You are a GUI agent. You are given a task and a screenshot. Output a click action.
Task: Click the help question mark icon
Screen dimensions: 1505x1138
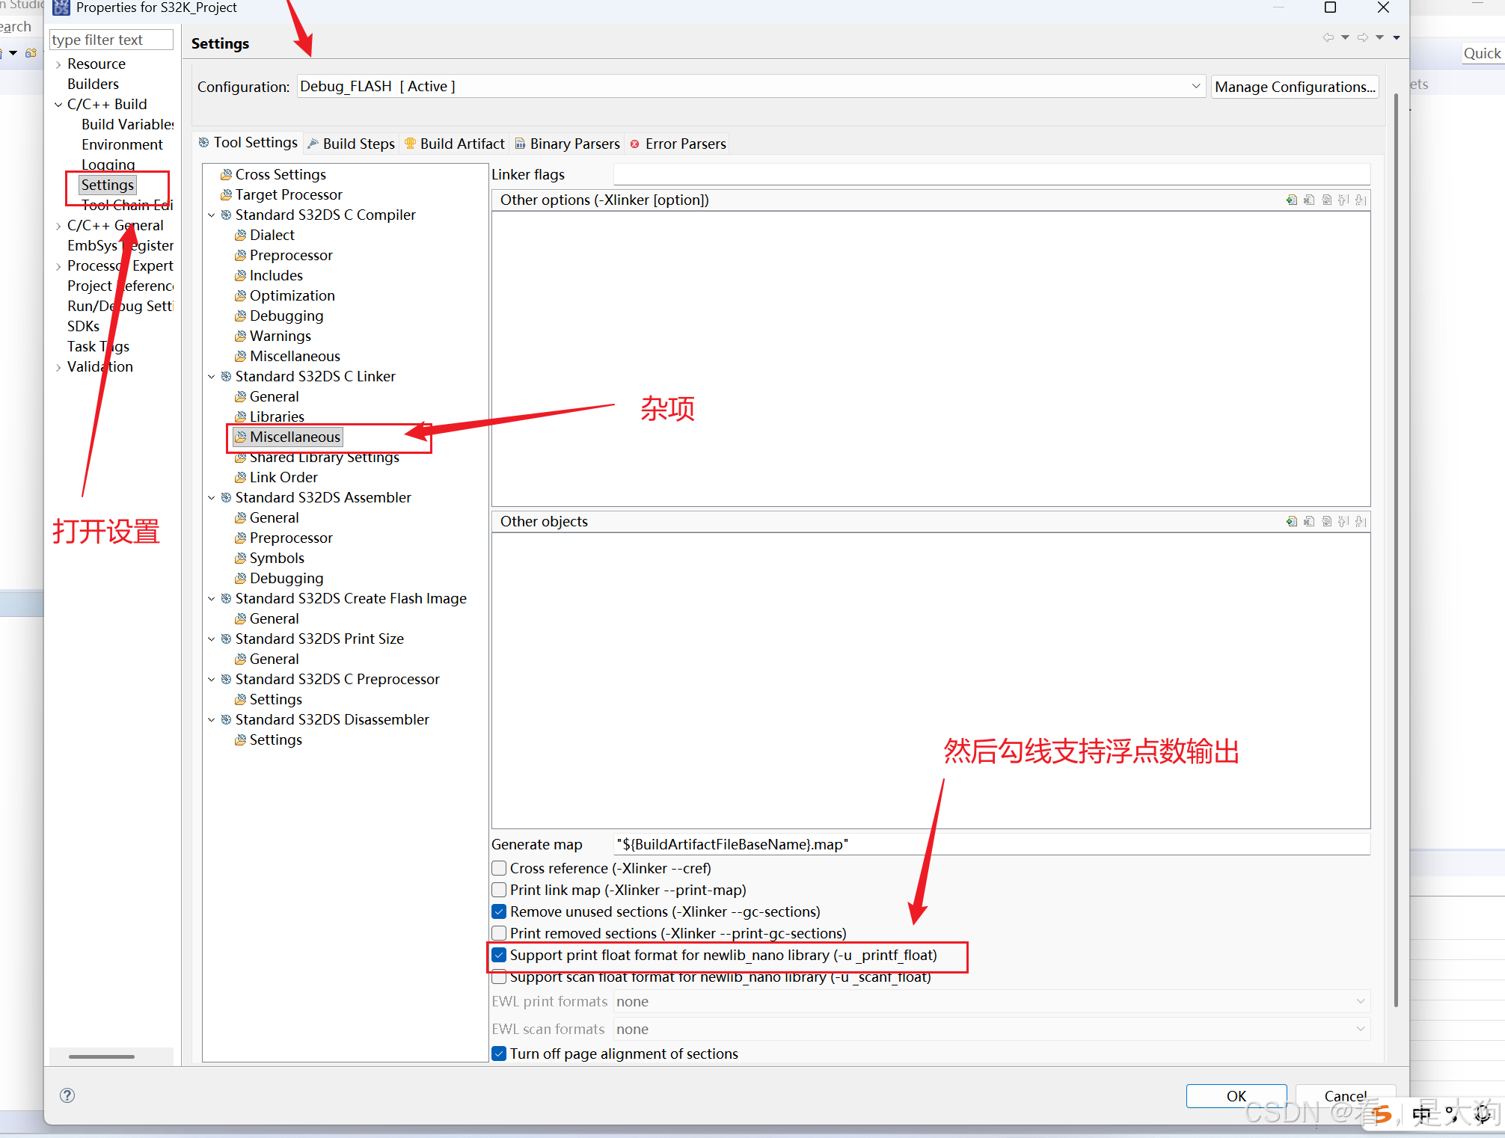point(67,1095)
